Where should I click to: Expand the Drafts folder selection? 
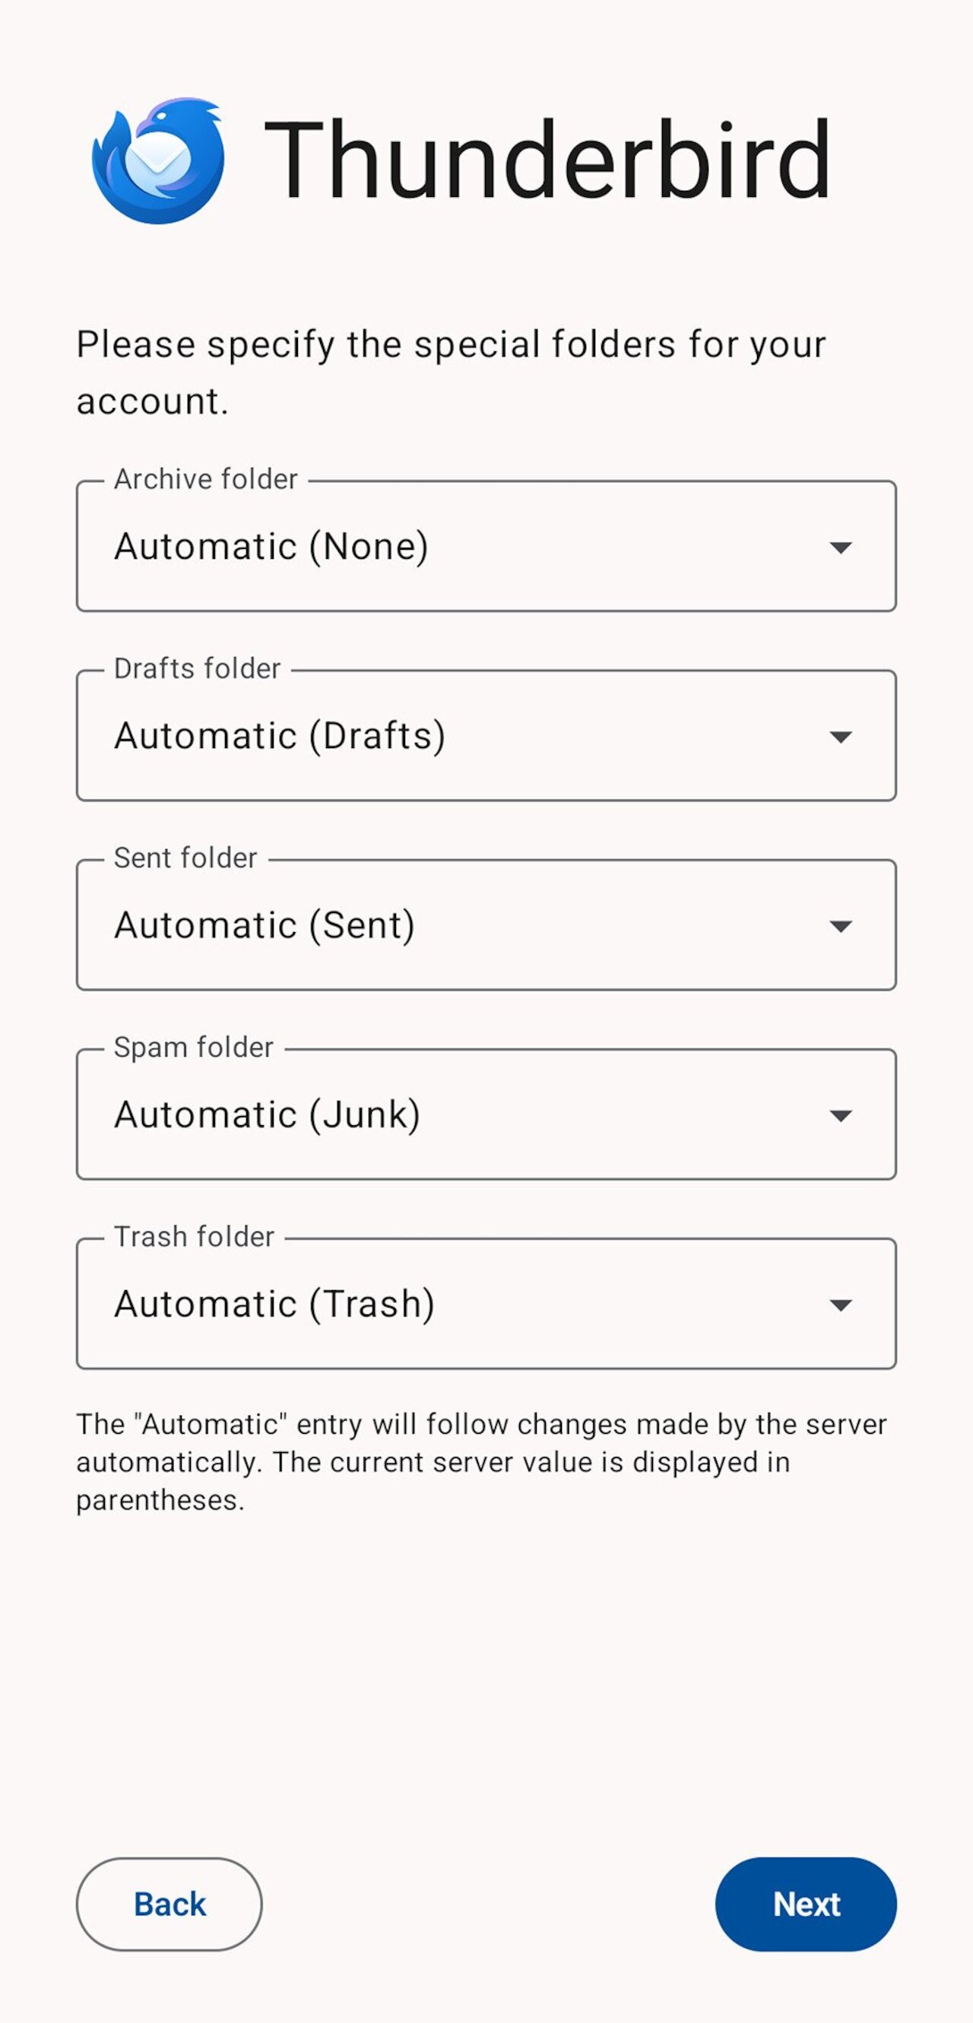pyautogui.click(x=487, y=737)
